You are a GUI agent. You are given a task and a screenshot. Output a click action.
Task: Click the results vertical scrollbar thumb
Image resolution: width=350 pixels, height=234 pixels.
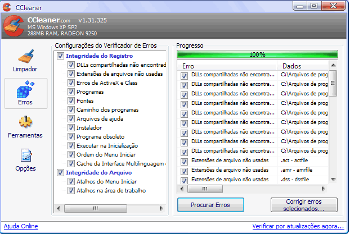pos(333,83)
